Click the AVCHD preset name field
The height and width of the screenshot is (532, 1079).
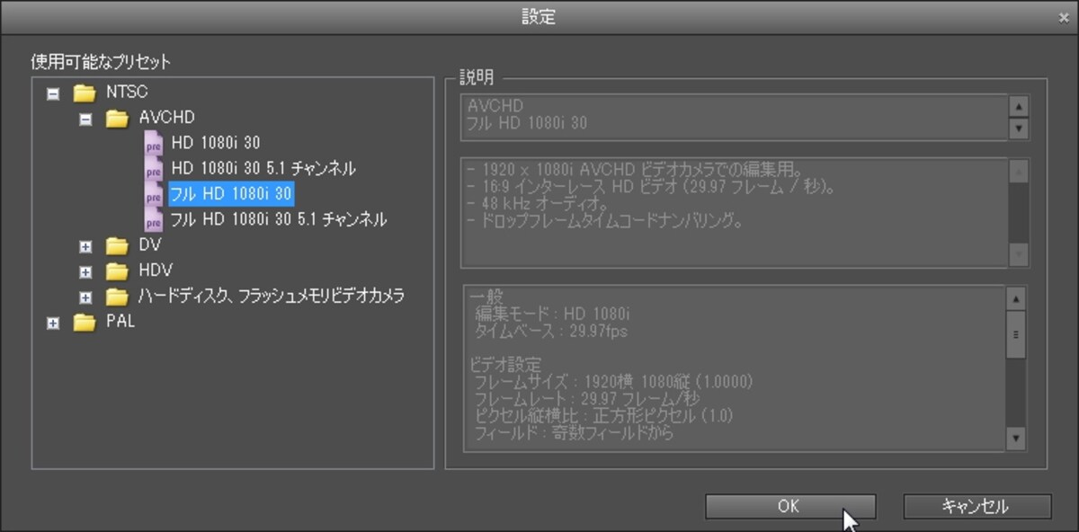[734, 118]
